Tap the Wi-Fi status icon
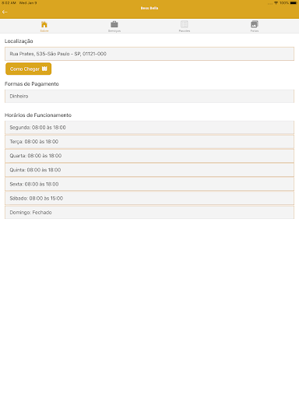This screenshot has width=299, height=399. point(276,3)
